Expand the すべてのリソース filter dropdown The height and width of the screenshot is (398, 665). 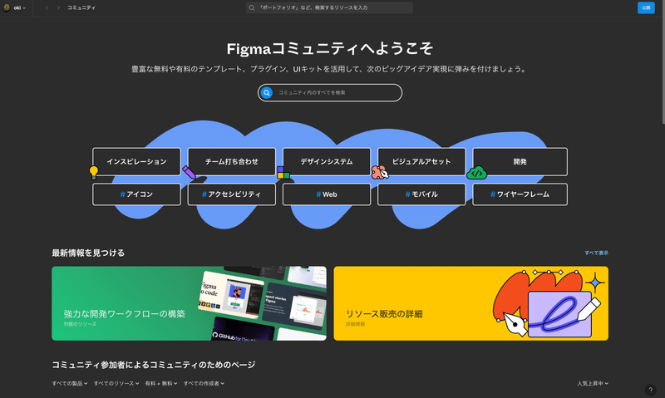click(x=116, y=384)
